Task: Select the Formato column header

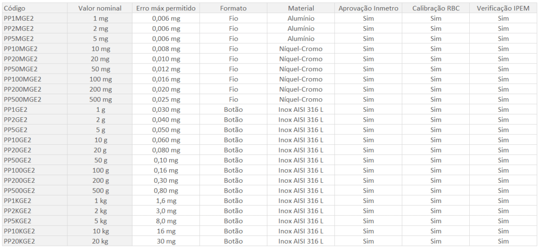Action: coord(234,9)
